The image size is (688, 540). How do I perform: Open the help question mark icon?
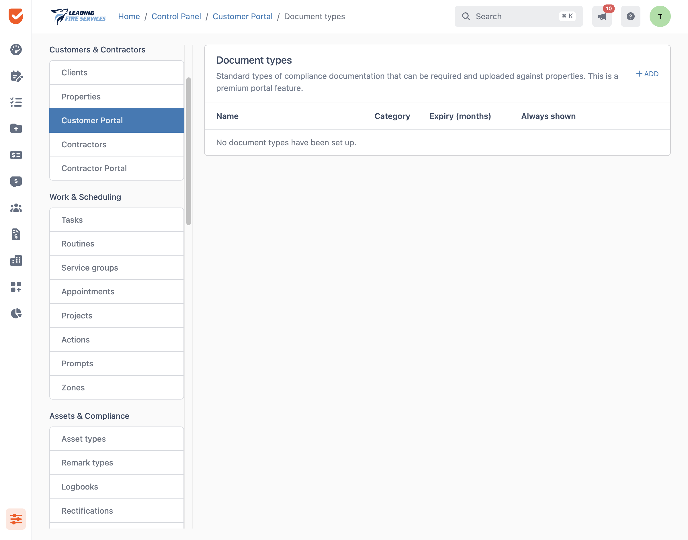[x=630, y=16]
